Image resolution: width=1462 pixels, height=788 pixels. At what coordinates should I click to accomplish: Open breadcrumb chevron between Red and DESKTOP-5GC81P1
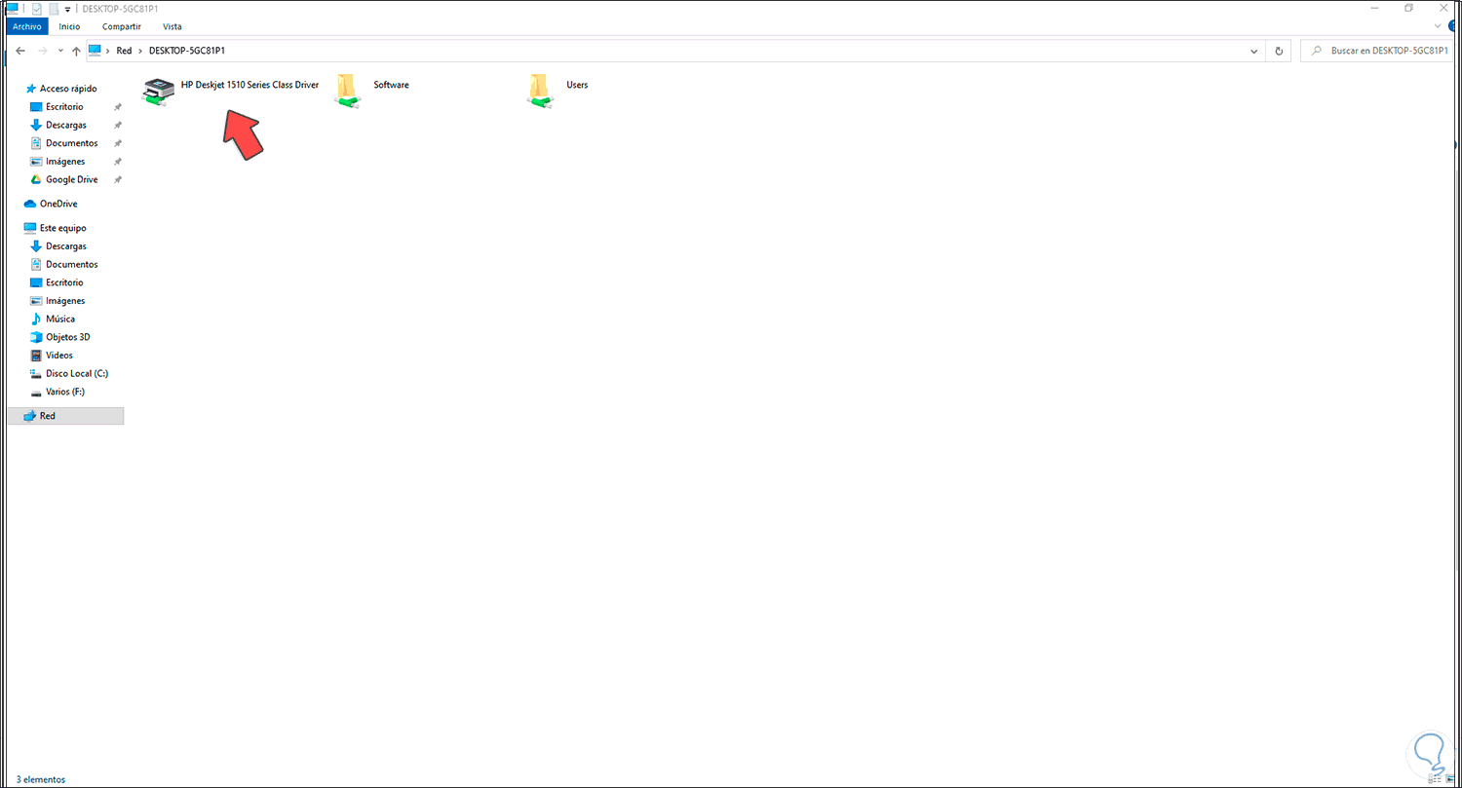[x=140, y=51]
